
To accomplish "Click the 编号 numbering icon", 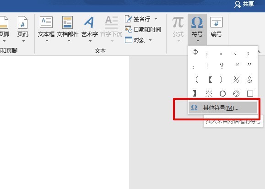I will (x=216, y=22).
